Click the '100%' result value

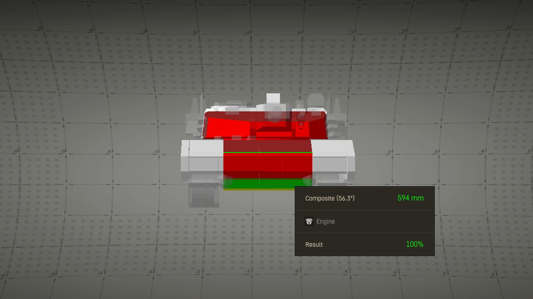click(x=415, y=244)
